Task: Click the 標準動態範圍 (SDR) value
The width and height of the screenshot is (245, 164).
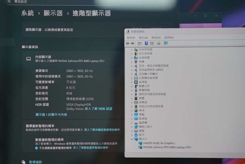Action: 80,99
